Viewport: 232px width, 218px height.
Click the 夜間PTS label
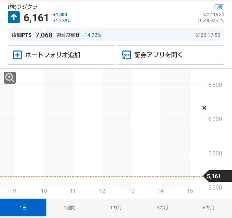(x=22, y=35)
